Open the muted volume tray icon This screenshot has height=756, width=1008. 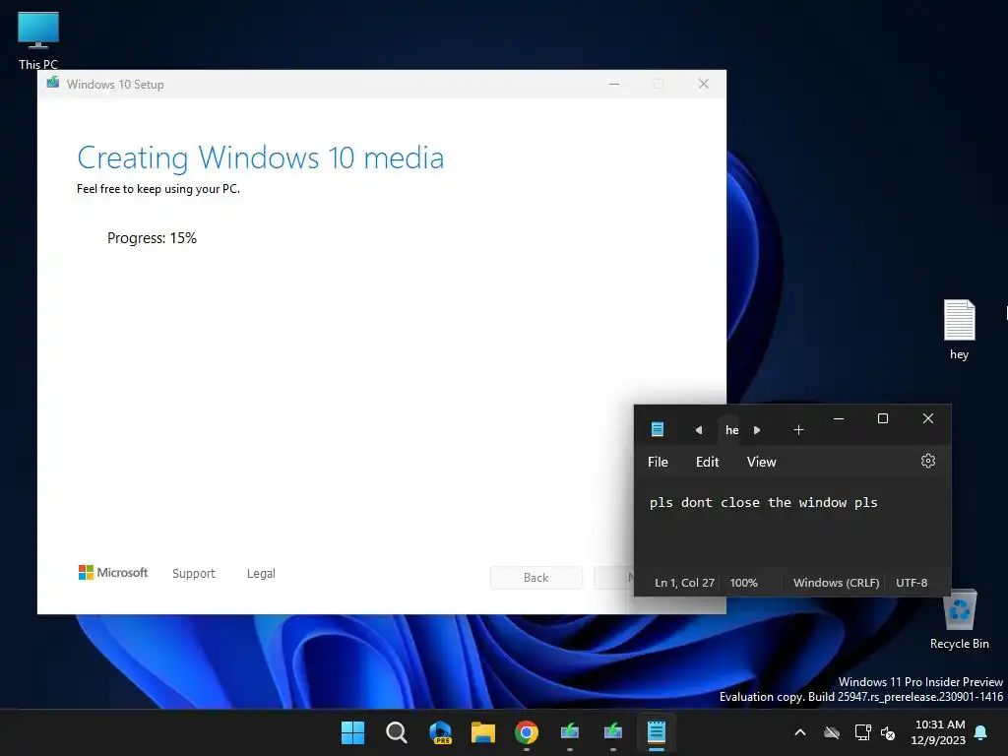889,732
